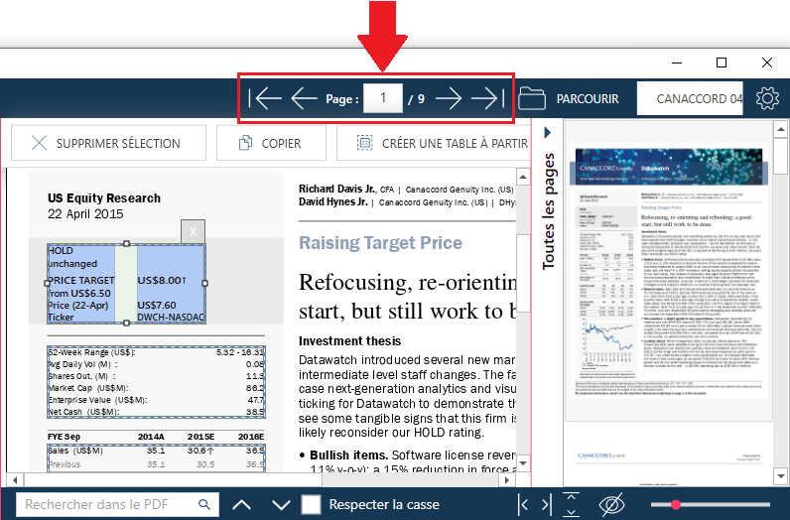This screenshot has width=790, height=520.
Task: Click the right-side handle of selected table
Action: tap(204, 283)
